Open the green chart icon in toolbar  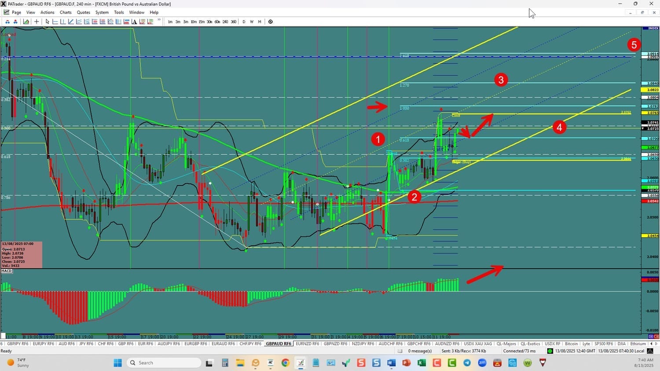click(x=26, y=22)
